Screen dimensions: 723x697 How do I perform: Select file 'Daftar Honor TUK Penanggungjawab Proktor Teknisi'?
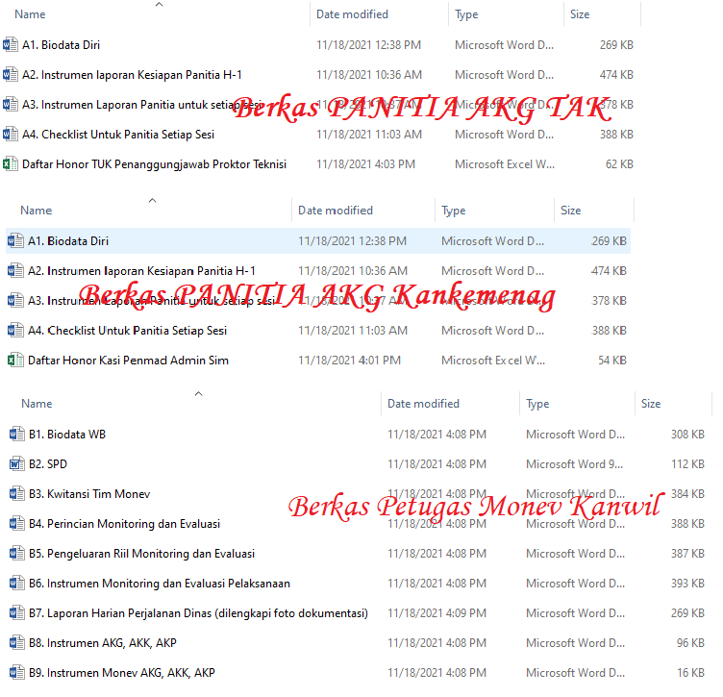154,164
